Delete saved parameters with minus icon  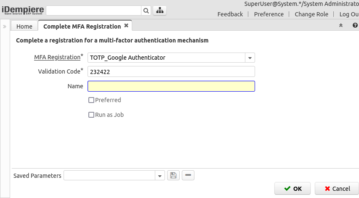(x=188, y=176)
